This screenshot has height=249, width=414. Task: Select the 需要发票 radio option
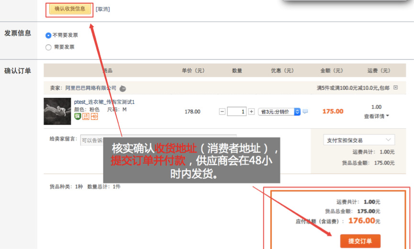48,47
